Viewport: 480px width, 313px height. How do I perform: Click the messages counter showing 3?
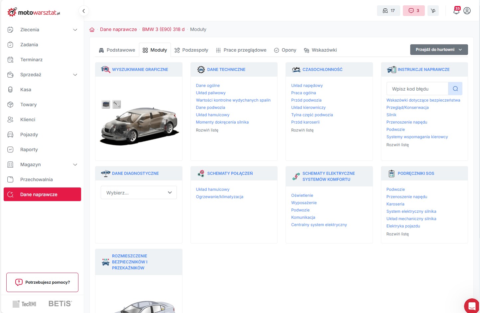click(x=414, y=11)
